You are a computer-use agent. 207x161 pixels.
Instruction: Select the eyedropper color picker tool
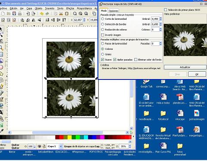pyautogui.click(x=1, y=131)
